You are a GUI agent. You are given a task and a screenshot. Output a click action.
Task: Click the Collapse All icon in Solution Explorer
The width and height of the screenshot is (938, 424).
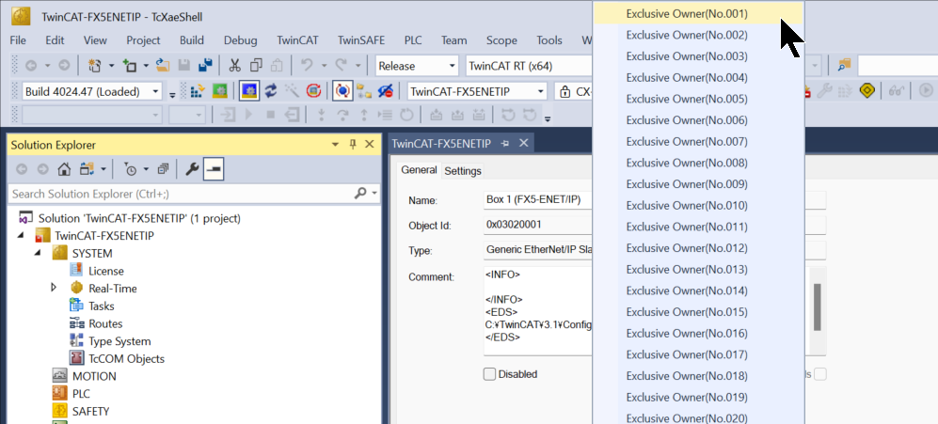163,169
